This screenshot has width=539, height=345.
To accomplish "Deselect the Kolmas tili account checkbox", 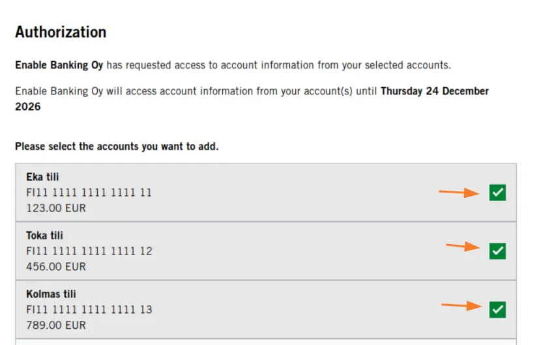I will [x=497, y=310].
